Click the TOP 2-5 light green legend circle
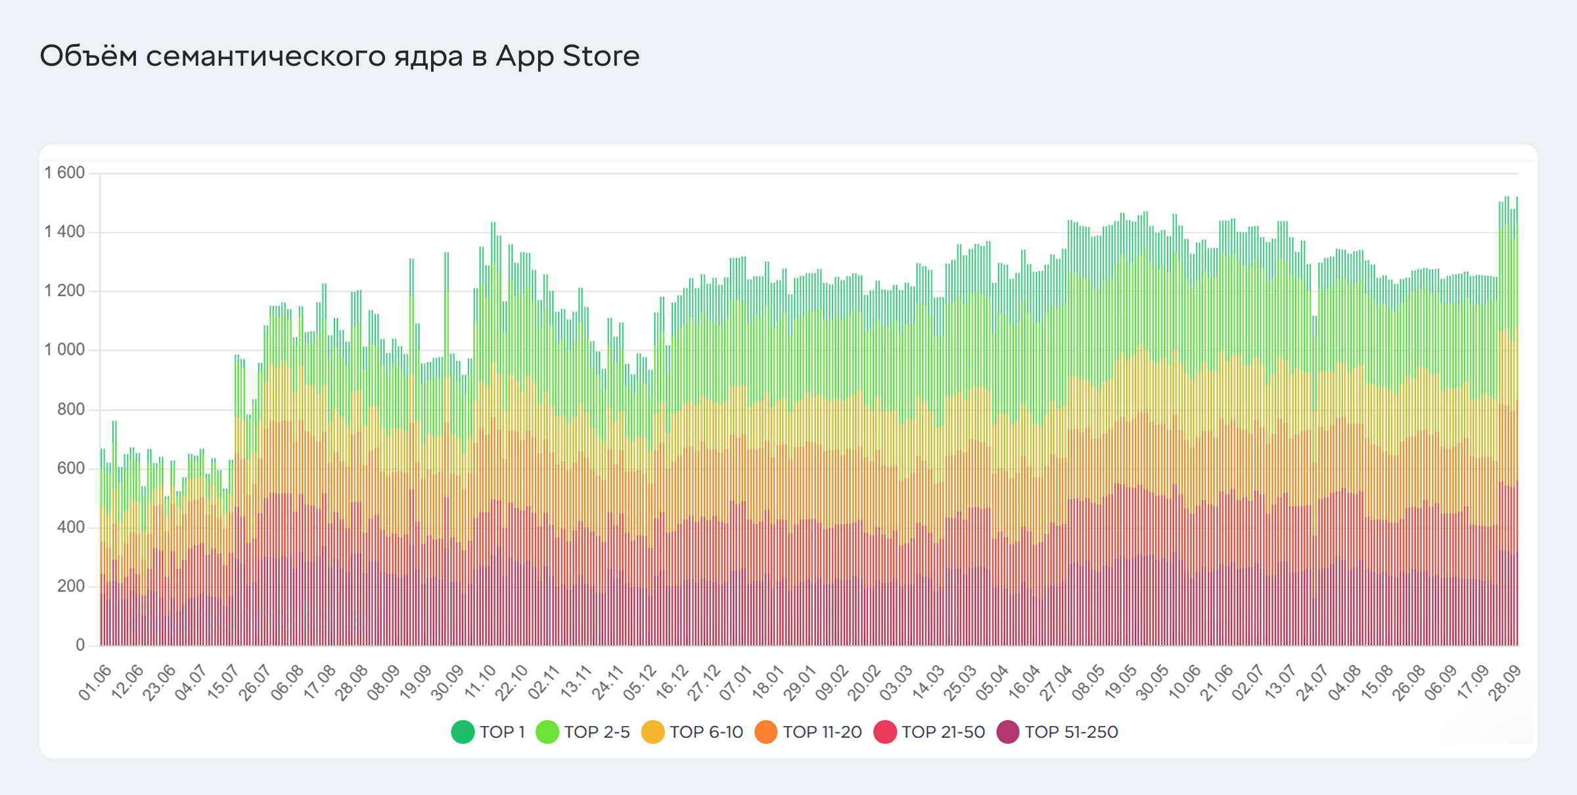The image size is (1577, 795). (x=547, y=732)
